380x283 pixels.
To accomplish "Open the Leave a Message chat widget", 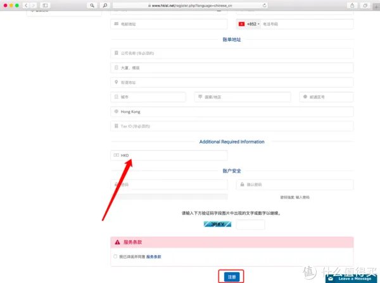I will tap(351, 279).
